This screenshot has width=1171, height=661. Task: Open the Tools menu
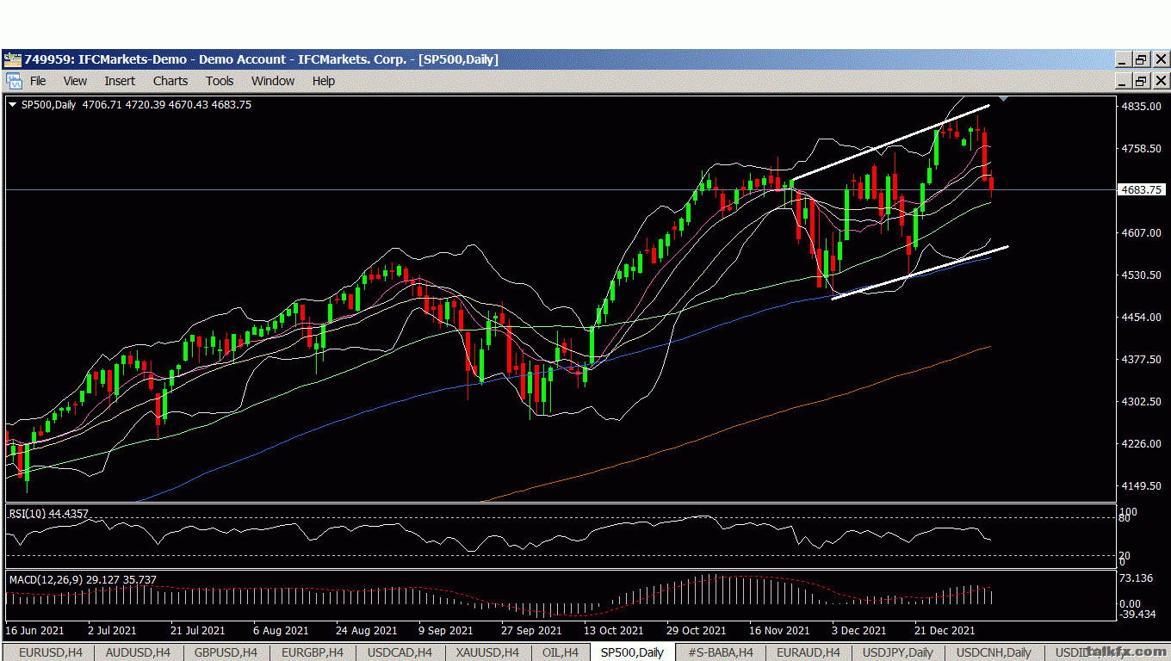click(220, 81)
